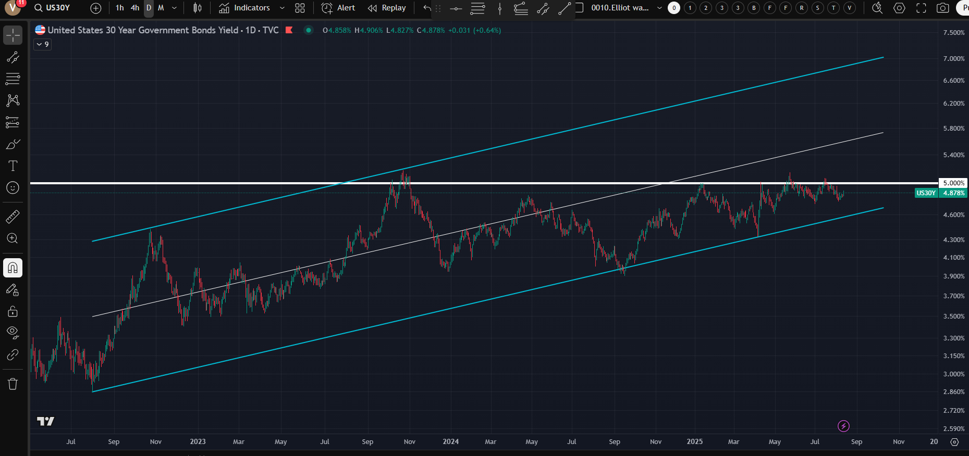The width and height of the screenshot is (969, 456).
Task: Expand the 0010.Elliot wave layout dropdown
Action: [659, 8]
